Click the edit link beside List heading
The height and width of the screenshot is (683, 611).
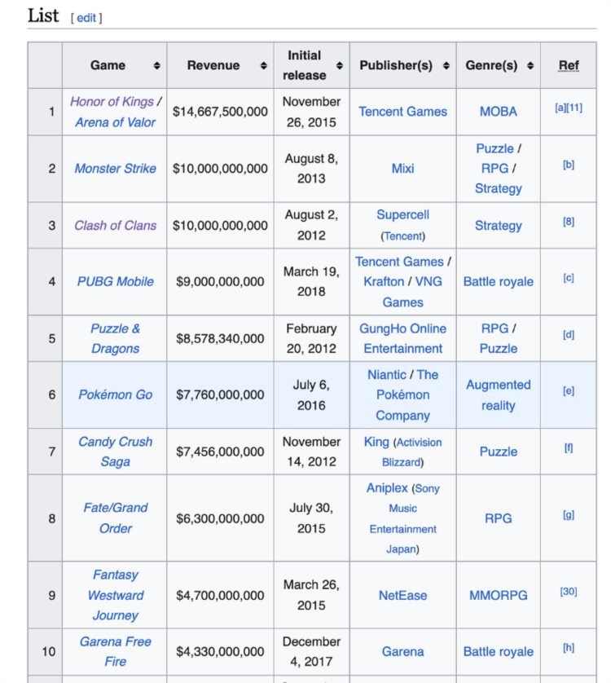pyautogui.click(x=86, y=17)
